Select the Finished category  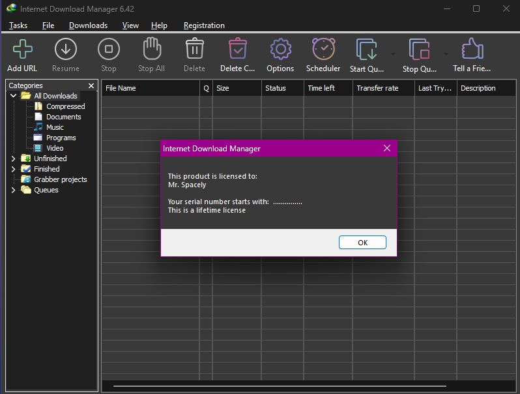pyautogui.click(x=47, y=169)
